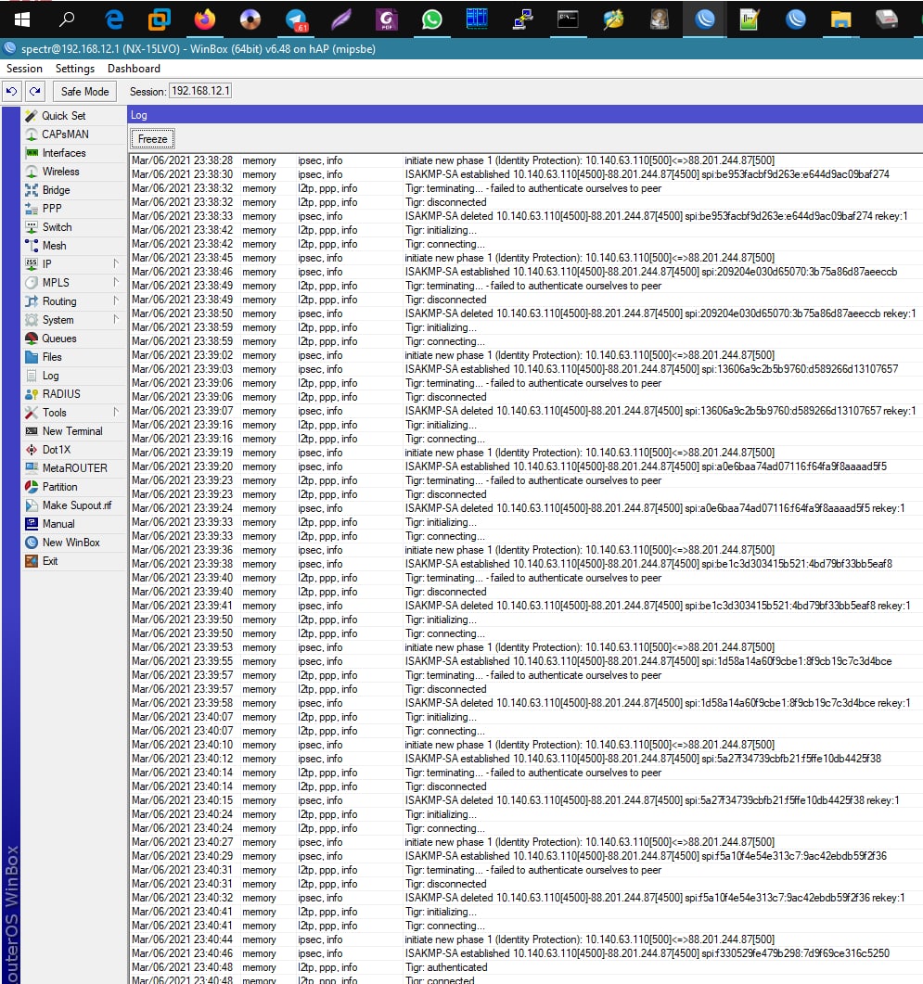The height and width of the screenshot is (984, 923).
Task: Open the Settings menu
Action: 75,69
